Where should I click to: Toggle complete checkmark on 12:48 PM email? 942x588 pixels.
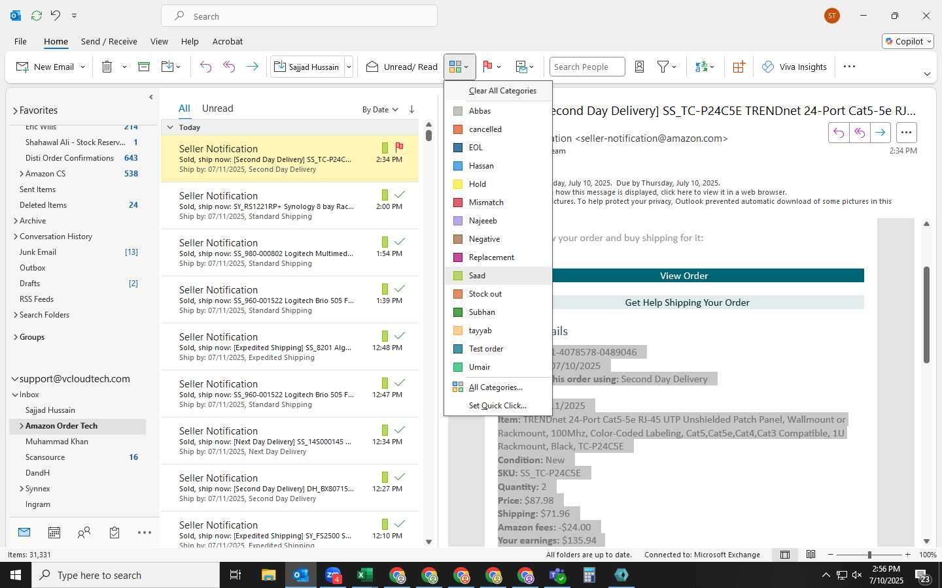[400, 336]
